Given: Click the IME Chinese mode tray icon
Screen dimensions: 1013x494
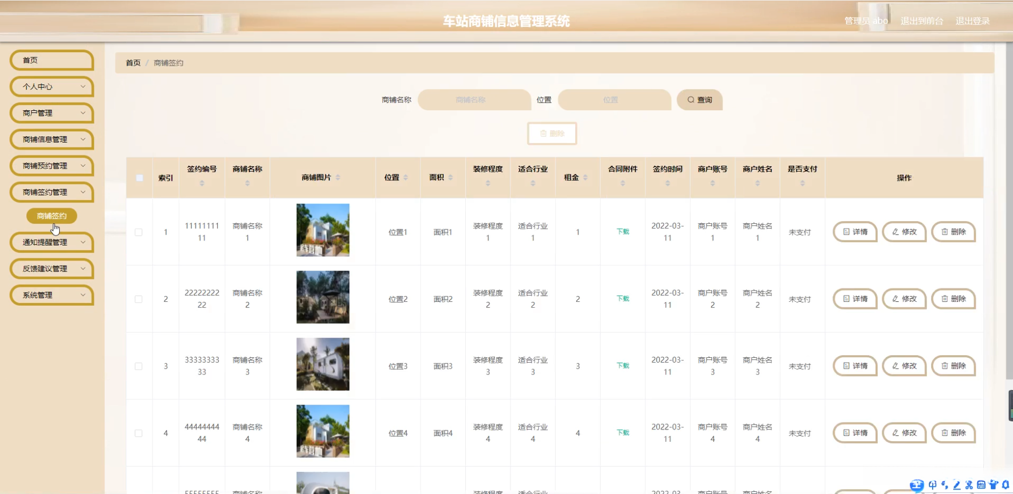Looking at the screenshot, I should tap(933, 485).
